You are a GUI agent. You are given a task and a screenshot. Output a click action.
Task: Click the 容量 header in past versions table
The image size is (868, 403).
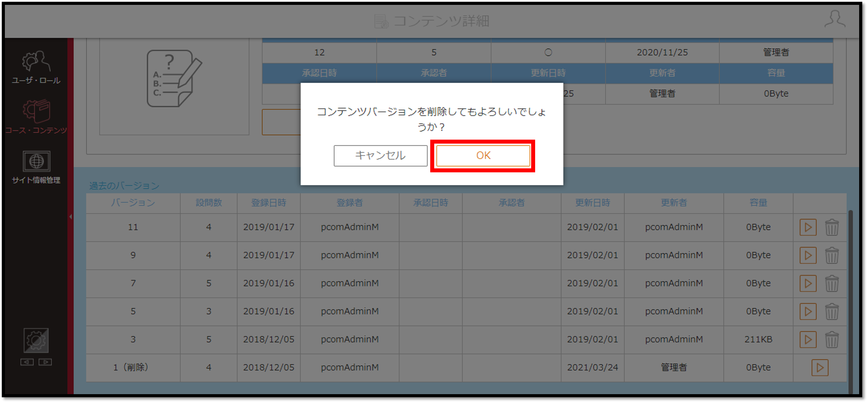[x=758, y=203]
